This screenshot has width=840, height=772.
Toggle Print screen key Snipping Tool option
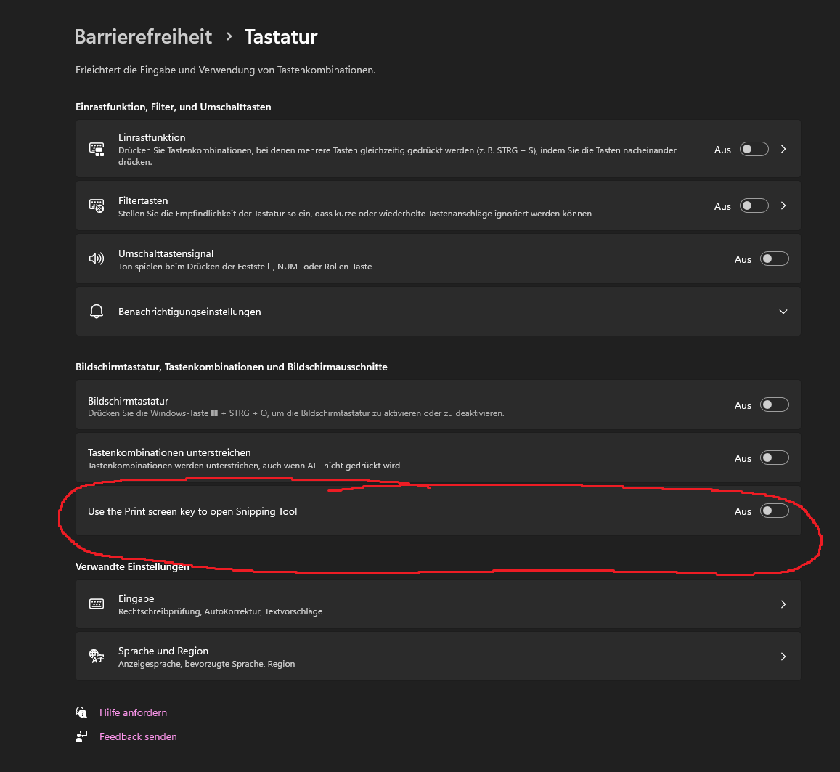[x=774, y=511]
